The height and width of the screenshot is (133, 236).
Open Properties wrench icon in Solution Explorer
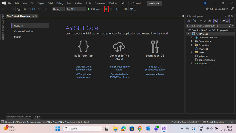pyautogui.click(x=223, y=21)
